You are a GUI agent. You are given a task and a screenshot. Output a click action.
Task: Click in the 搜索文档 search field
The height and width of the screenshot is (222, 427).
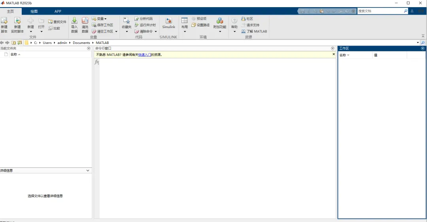[380, 11]
